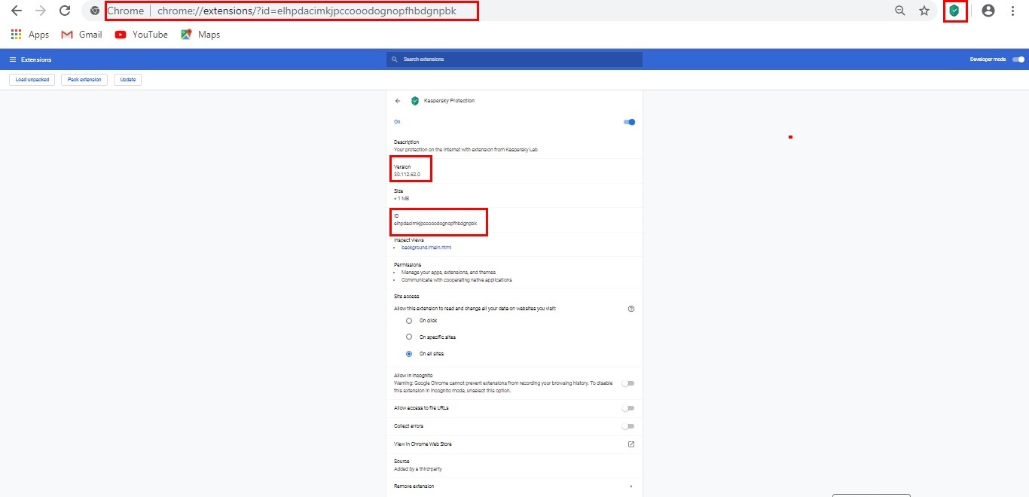
Task: Select the On all sites radio option
Action: click(x=409, y=354)
